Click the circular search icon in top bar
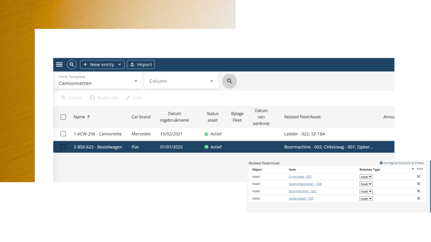 (72, 64)
